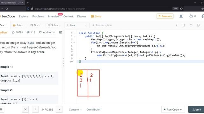This screenshot has height=114, width=204.
Task: Open the Explore menu
Action: (x=24, y=16)
